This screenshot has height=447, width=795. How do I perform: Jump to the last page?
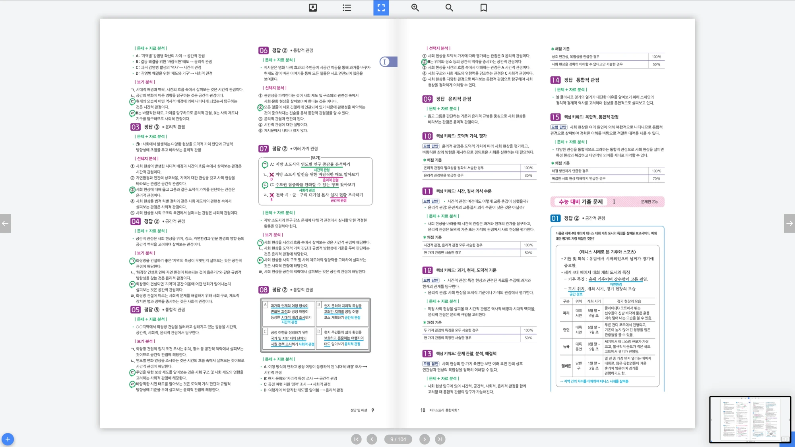tap(440, 439)
